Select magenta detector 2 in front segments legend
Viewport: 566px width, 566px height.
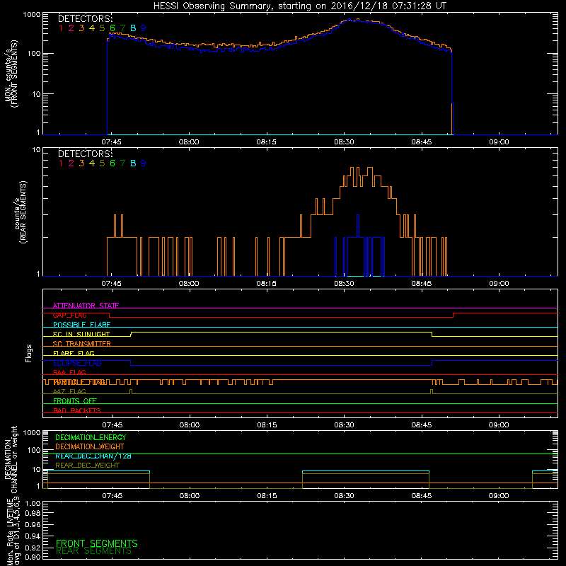[x=71, y=28]
